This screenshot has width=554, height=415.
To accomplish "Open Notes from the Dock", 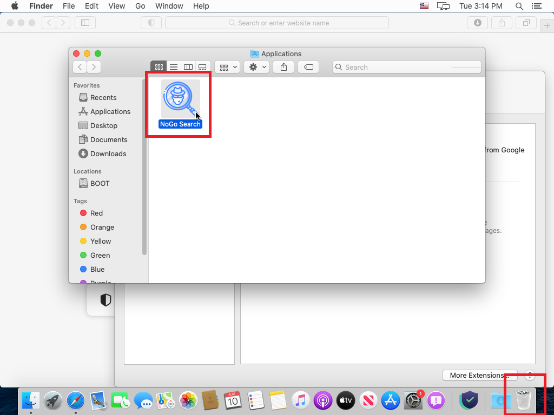I will (x=278, y=400).
